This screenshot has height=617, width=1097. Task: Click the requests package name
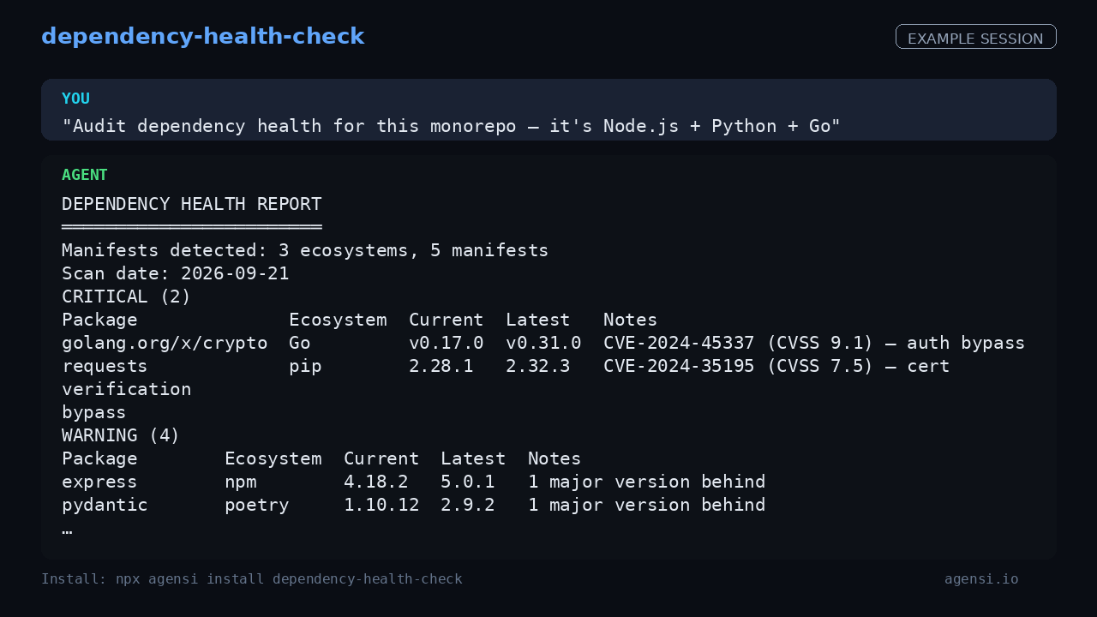click(x=105, y=366)
